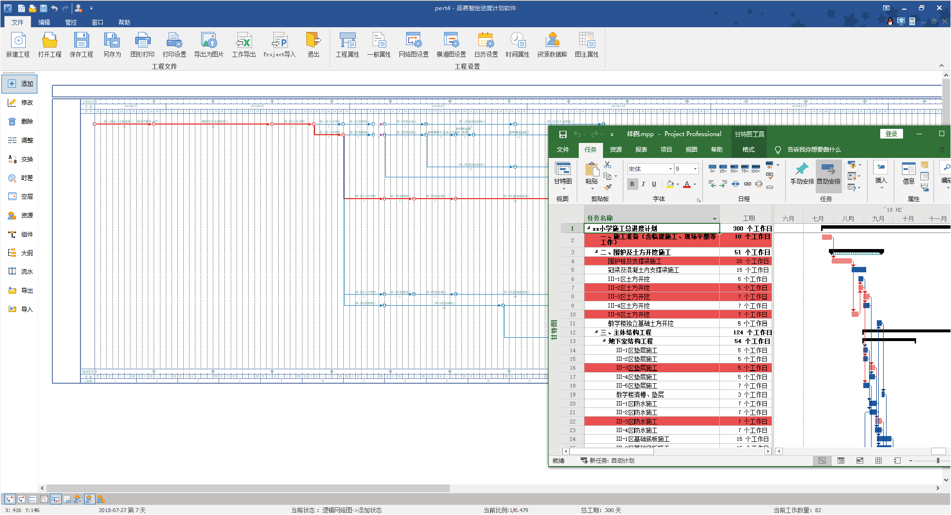951x515 pixels.
Task: Collapse 三、主体结构工程 group
Action: 596,332
